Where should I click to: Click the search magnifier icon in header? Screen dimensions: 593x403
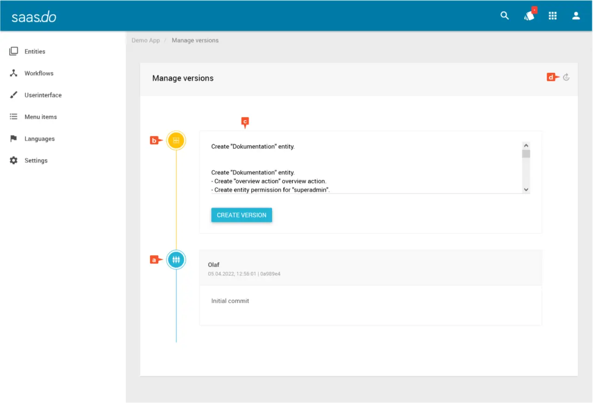click(x=505, y=16)
